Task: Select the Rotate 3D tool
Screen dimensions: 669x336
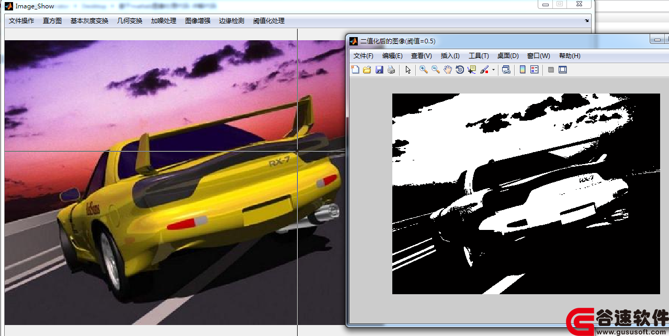Action: 460,69
